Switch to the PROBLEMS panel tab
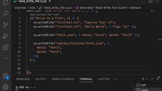The width and height of the screenshot is (162, 91). tap(23, 79)
